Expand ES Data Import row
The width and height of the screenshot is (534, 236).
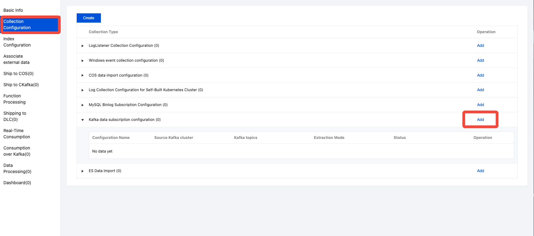pos(83,171)
